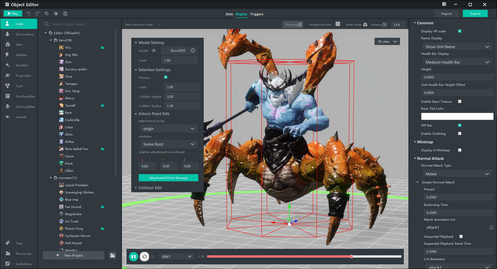Click the Play button
Screen dimensions: 497x269
click(13, 13)
